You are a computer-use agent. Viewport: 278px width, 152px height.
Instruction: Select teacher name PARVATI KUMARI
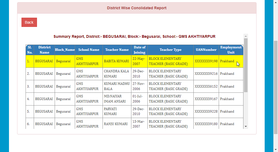110,111
